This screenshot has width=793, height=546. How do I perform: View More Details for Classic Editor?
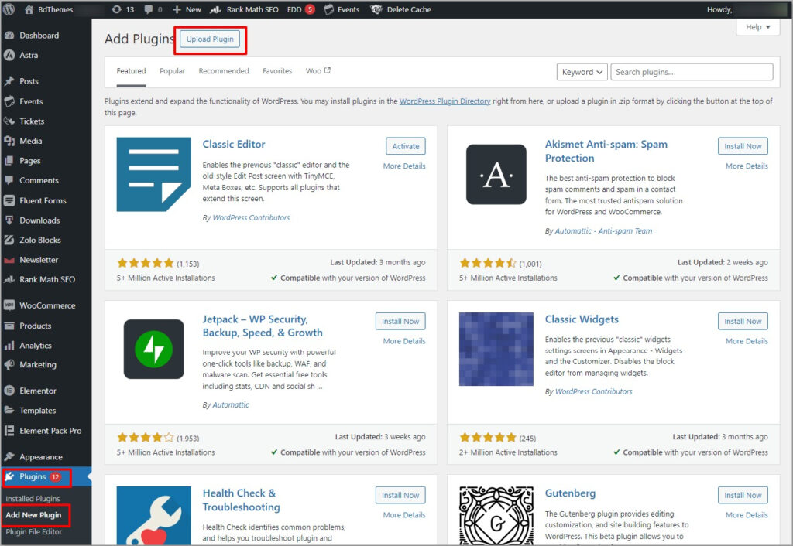point(404,166)
